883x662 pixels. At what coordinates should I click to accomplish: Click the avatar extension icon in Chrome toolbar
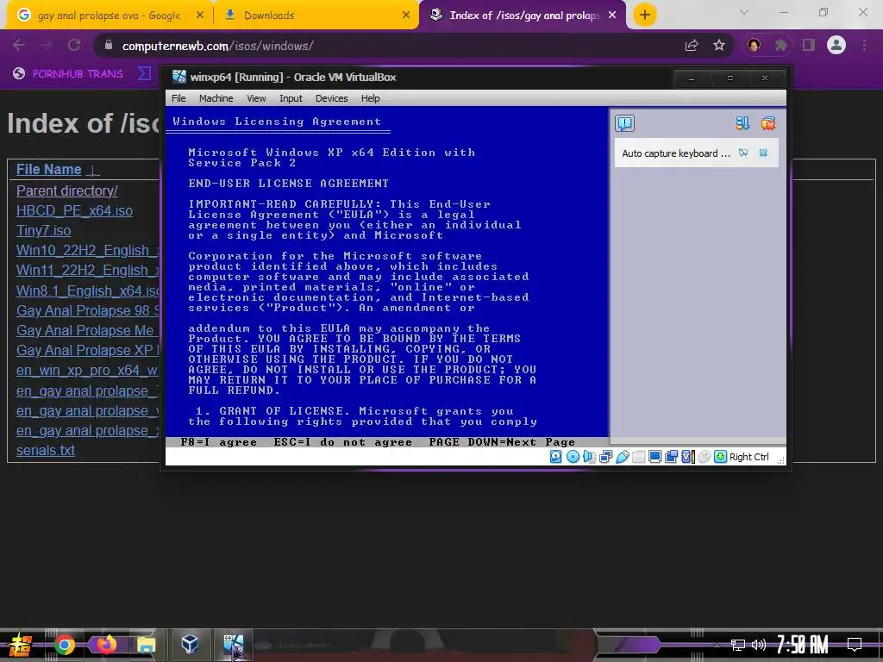coord(754,45)
